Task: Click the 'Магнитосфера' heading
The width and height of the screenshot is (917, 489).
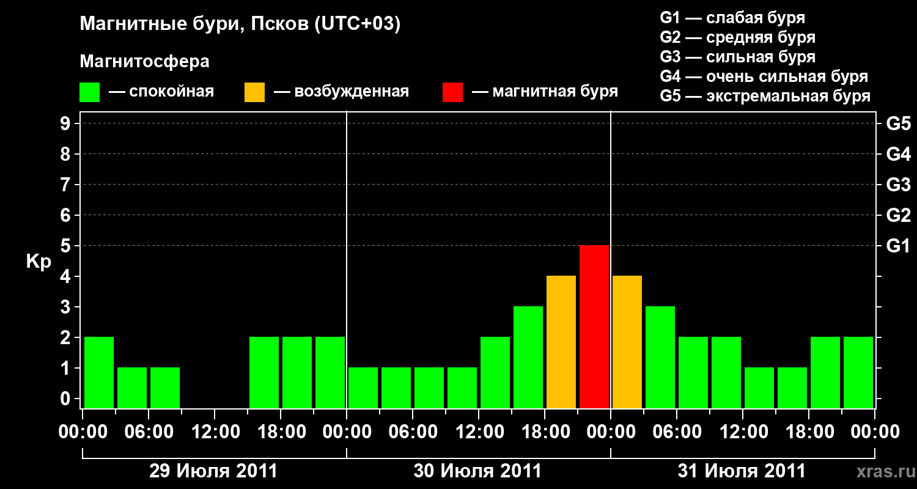Action: point(144,62)
